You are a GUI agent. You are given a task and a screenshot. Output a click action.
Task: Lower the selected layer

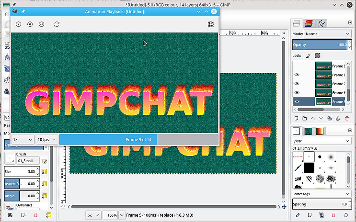pos(321,118)
